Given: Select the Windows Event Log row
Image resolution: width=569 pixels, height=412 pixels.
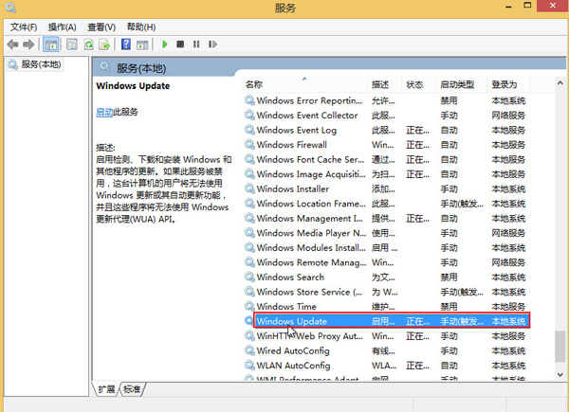Looking at the screenshot, I should point(387,130).
